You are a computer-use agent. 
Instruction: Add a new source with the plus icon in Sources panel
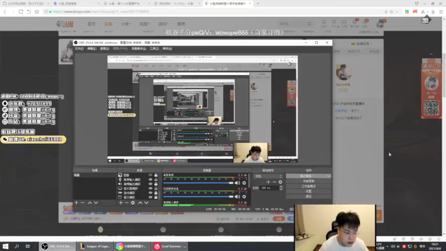pos(120,202)
